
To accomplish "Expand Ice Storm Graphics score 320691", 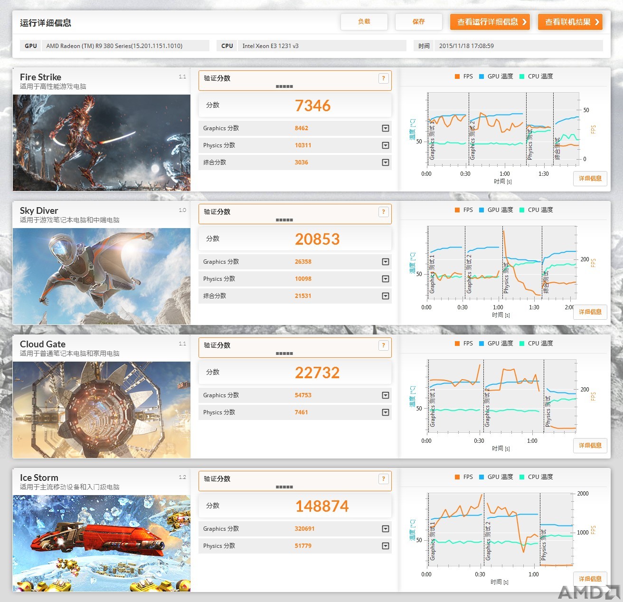I will (386, 529).
